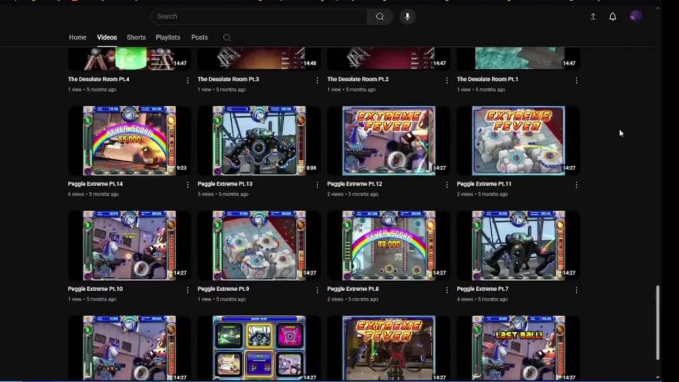Click the search magnifier button
Image resolution: width=679 pixels, height=382 pixels.
tap(380, 16)
